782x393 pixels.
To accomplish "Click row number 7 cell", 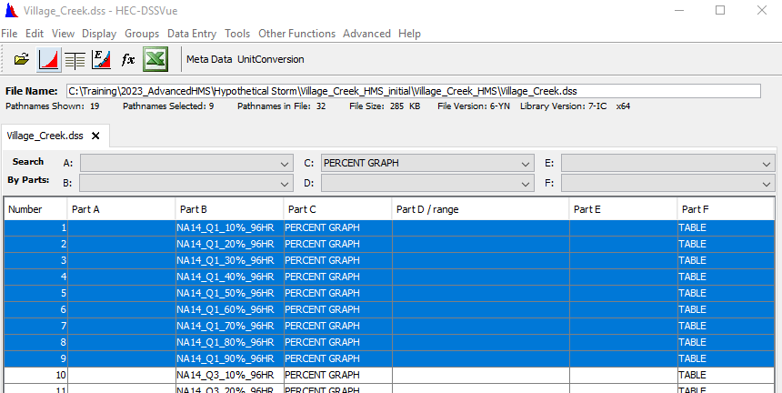I will point(35,326).
